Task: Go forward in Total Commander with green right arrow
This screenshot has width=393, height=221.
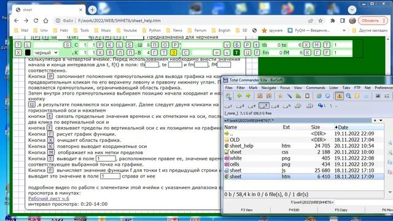Action: coord(248,96)
